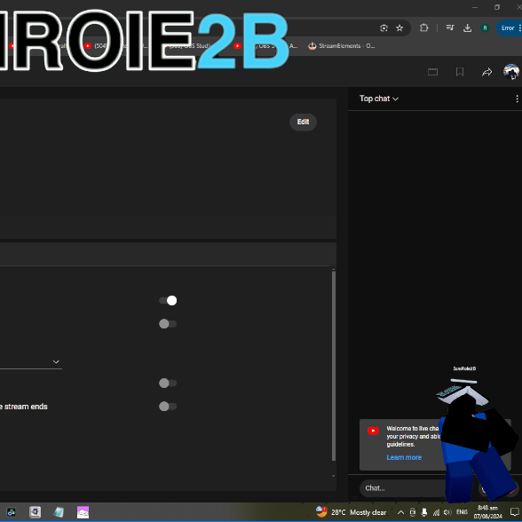Image resolution: width=522 pixels, height=522 pixels.
Task: Expand the Top chat dropdown
Action: [x=379, y=99]
